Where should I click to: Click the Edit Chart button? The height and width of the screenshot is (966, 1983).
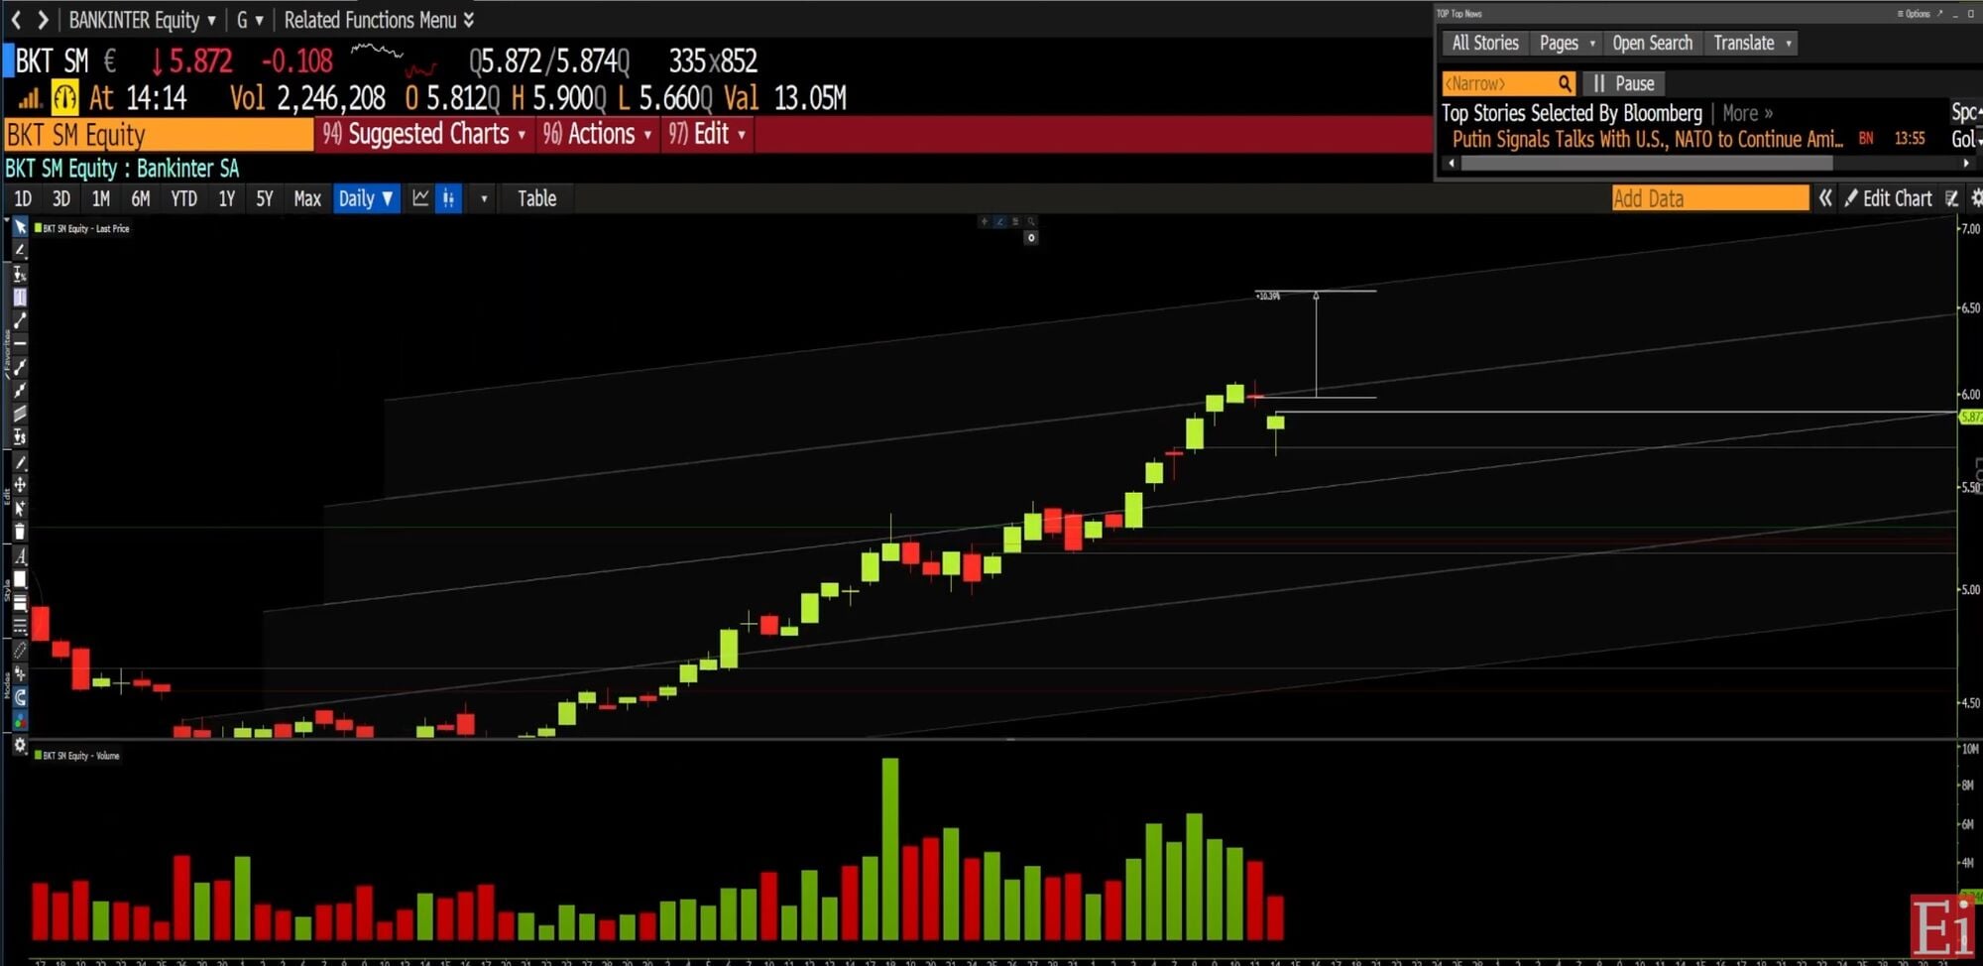pyautogui.click(x=1888, y=198)
